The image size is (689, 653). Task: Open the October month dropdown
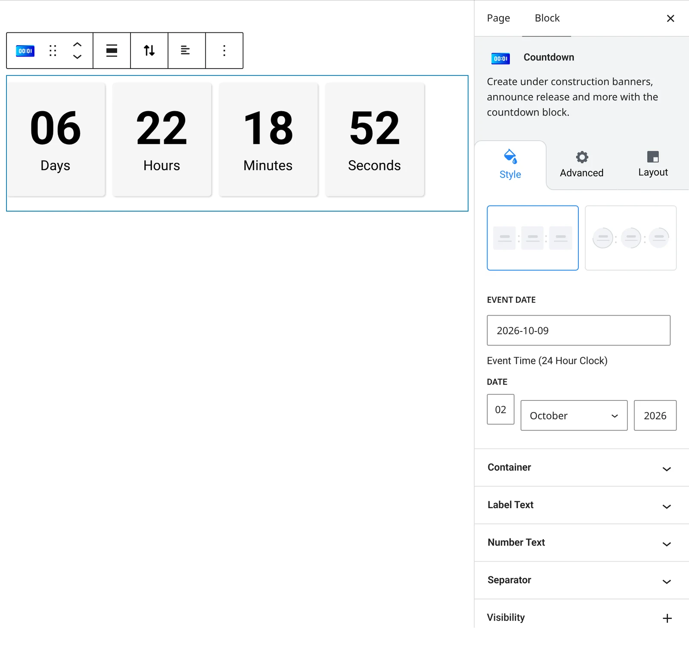pyautogui.click(x=574, y=416)
